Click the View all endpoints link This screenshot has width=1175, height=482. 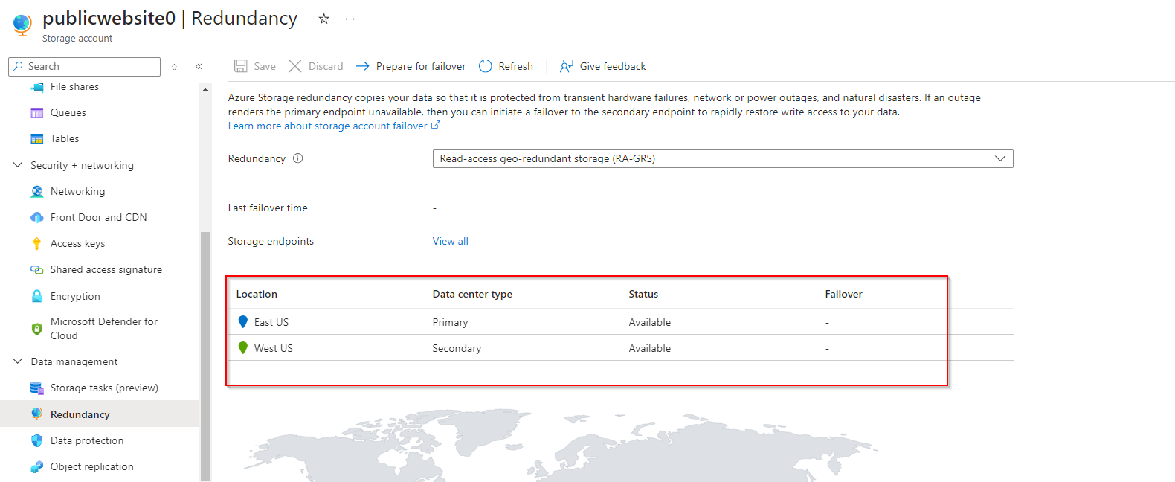click(x=451, y=241)
